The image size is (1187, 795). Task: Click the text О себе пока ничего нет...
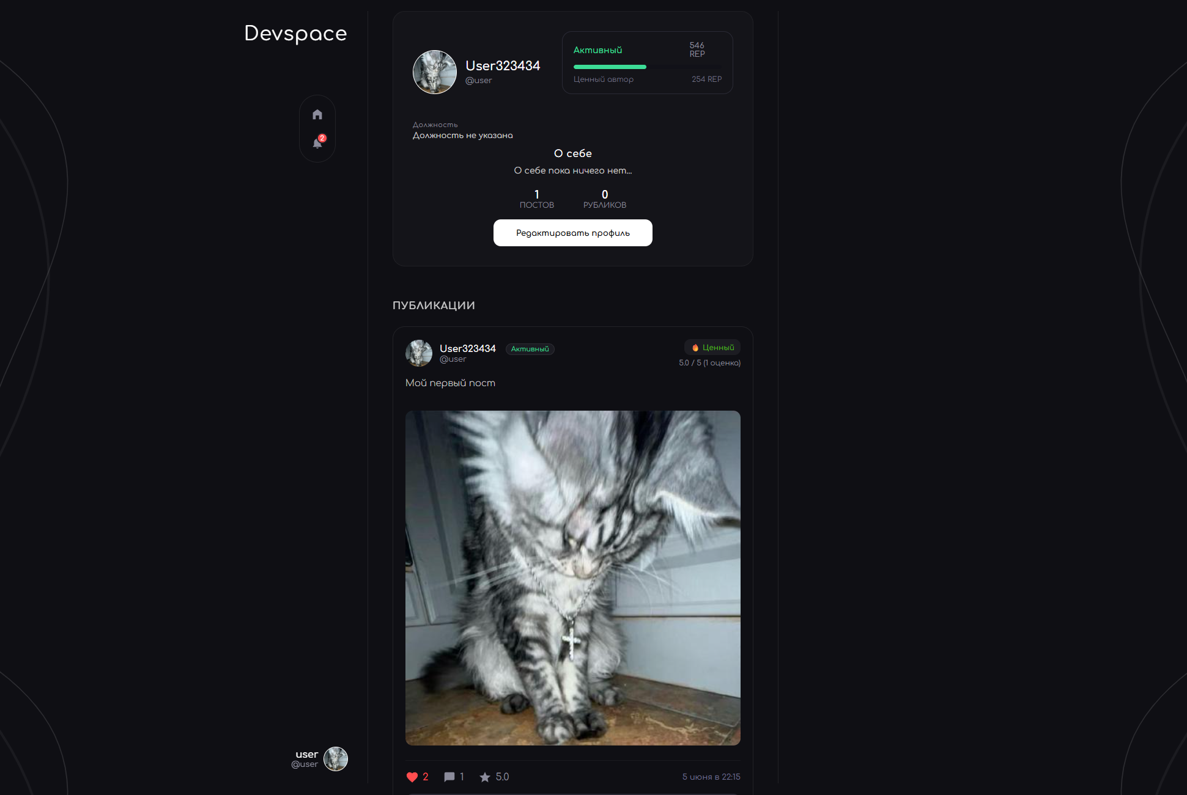click(573, 170)
